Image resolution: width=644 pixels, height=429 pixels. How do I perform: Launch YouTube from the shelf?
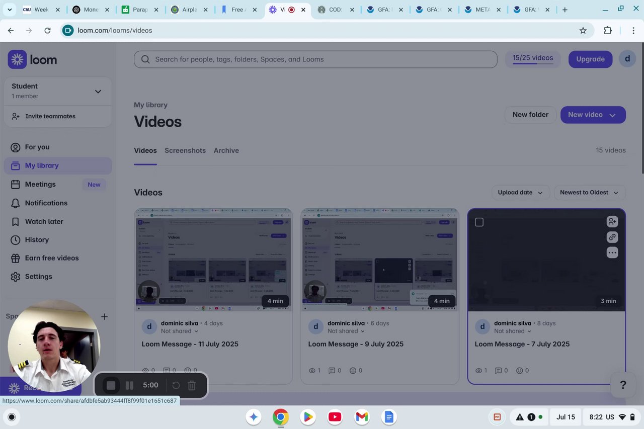click(335, 417)
